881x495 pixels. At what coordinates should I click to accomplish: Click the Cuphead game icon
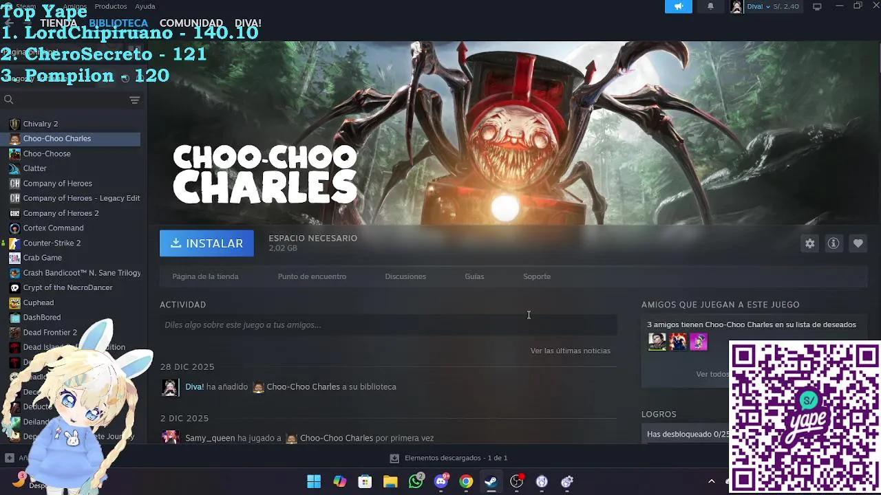[14, 302]
